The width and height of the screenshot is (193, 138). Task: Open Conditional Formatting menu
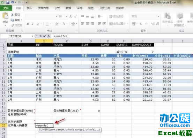coord(168,19)
